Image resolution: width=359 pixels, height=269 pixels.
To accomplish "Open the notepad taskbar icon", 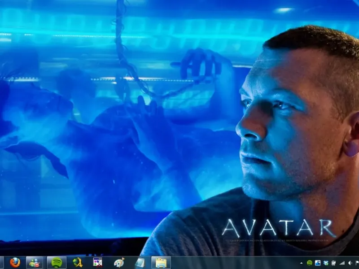I will (140, 263).
